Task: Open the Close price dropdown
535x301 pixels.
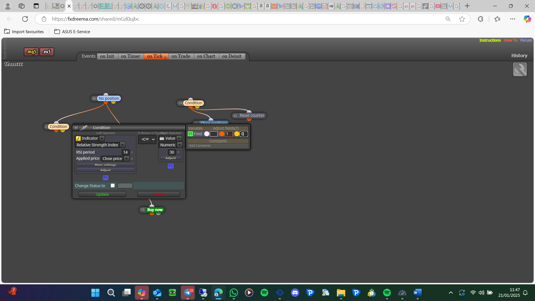Action: tap(127, 159)
